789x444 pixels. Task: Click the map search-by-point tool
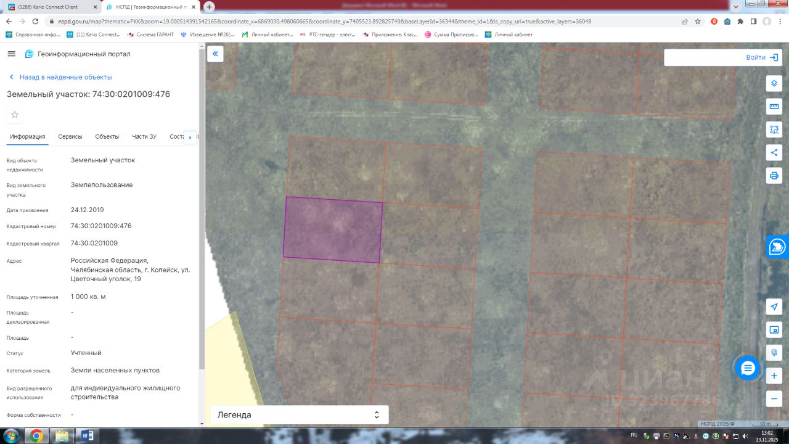coord(774,353)
